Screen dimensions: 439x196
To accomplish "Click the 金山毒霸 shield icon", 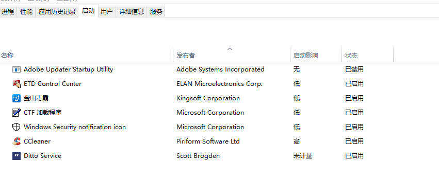I will coord(17,98).
